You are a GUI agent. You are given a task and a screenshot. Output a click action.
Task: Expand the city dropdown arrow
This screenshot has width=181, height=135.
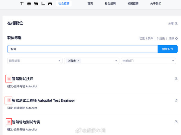click(116, 61)
